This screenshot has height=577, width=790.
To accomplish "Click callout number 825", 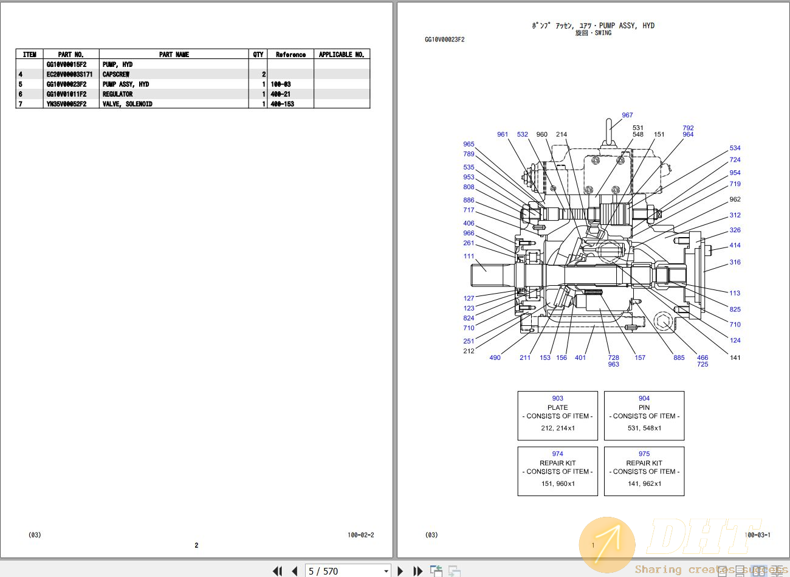I will pos(735,309).
